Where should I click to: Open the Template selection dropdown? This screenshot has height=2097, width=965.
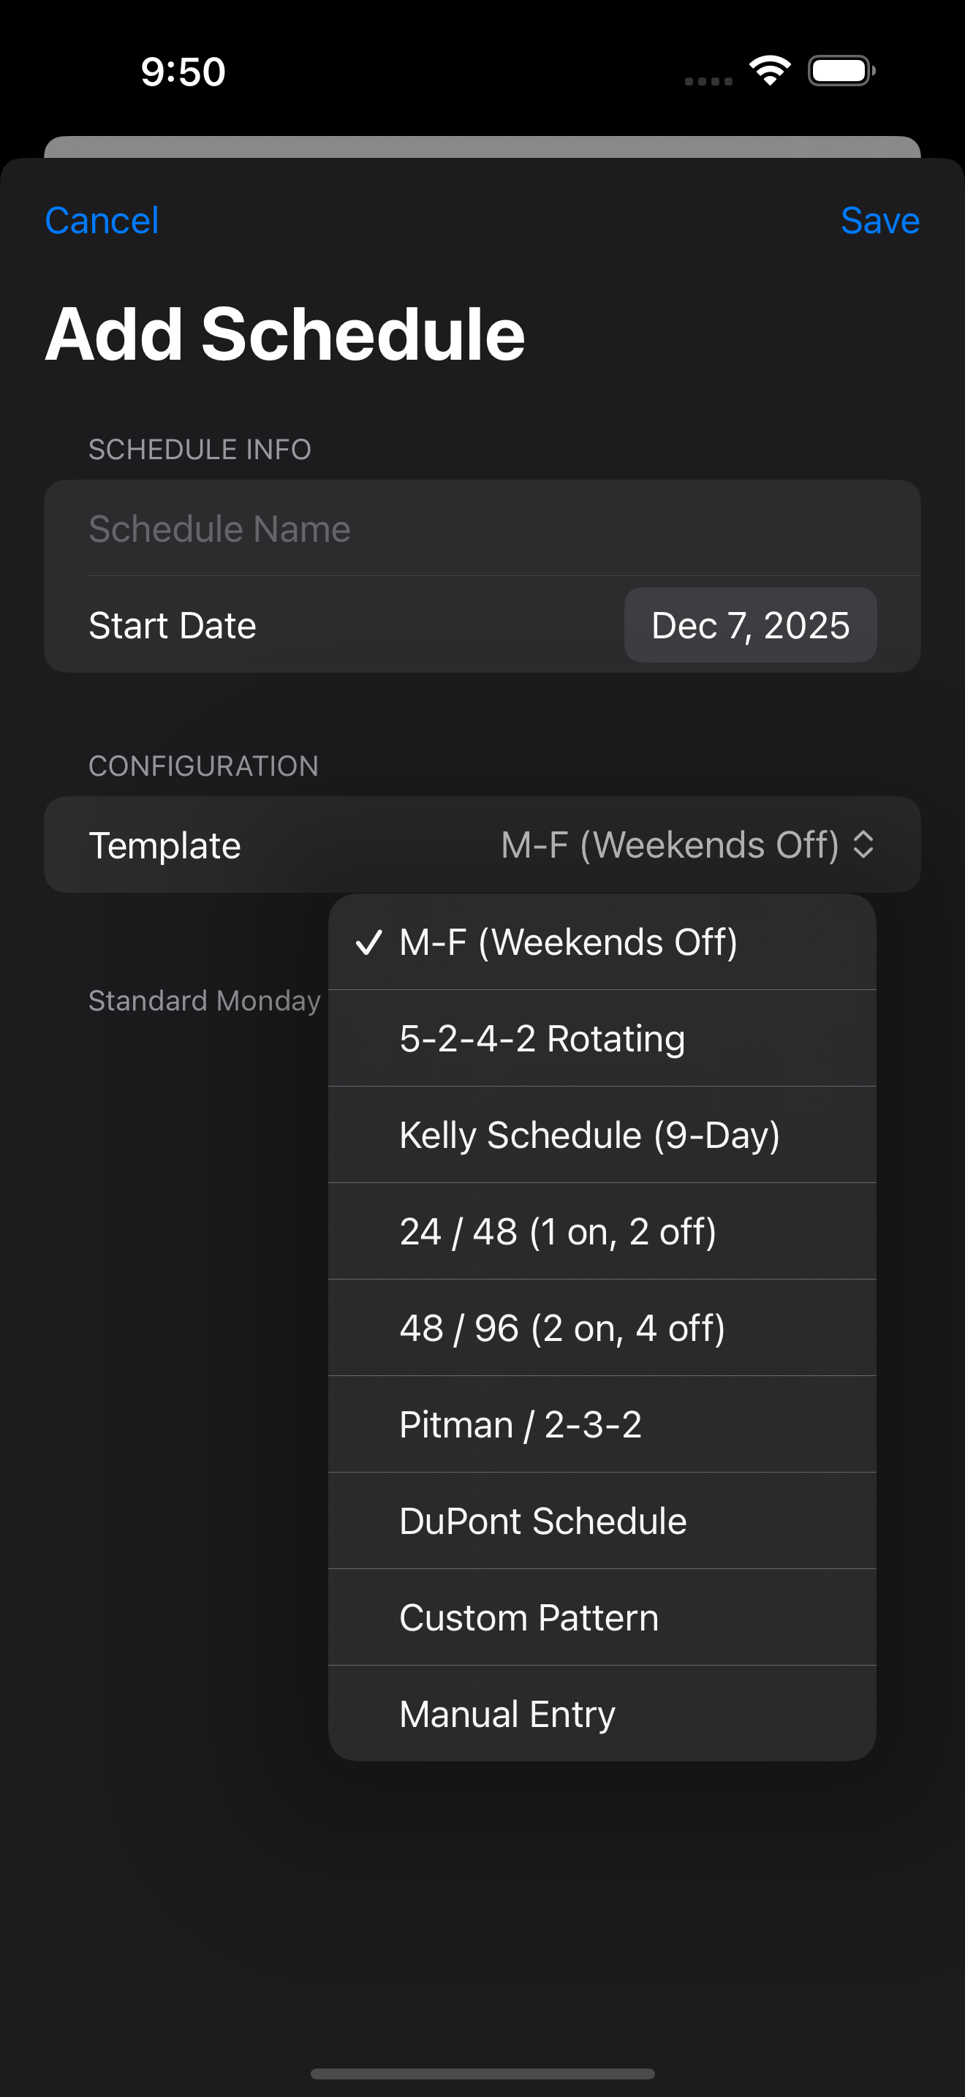684,845
